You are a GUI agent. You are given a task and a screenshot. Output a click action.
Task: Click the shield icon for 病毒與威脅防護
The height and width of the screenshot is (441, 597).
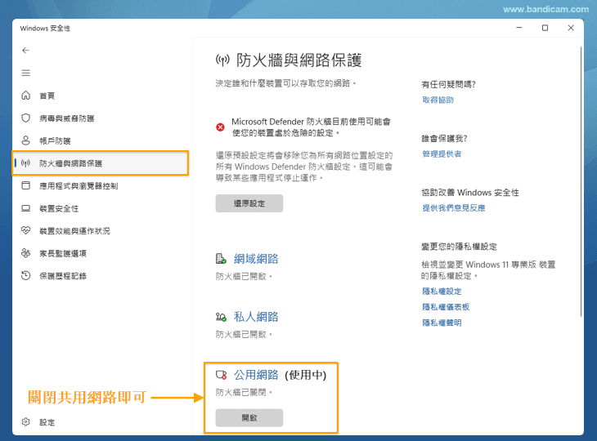(x=25, y=118)
